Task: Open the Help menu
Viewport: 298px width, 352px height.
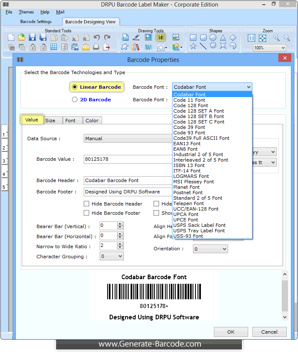Action: pyautogui.click(x=45, y=12)
